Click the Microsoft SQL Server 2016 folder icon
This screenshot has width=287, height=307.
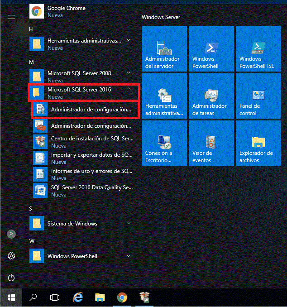click(37, 93)
